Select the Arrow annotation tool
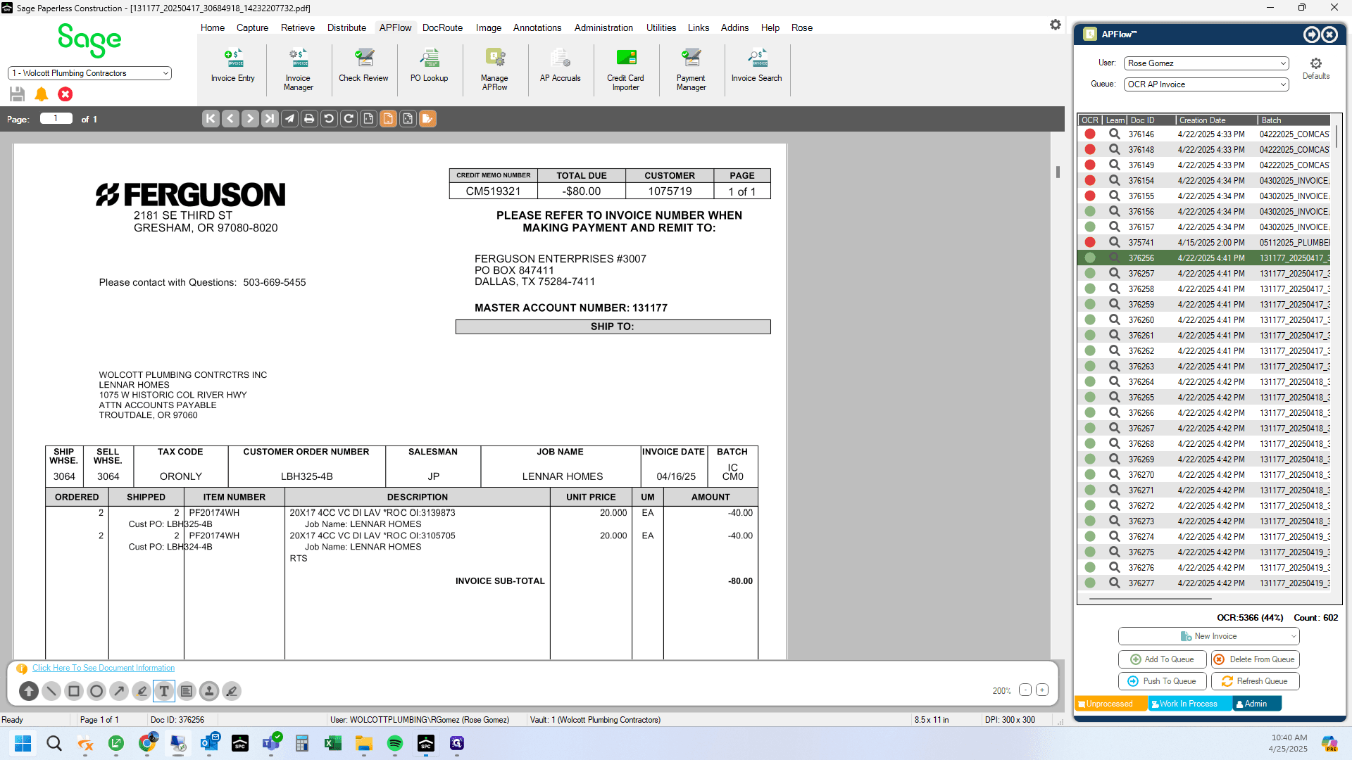The width and height of the screenshot is (1352, 760). (x=119, y=691)
